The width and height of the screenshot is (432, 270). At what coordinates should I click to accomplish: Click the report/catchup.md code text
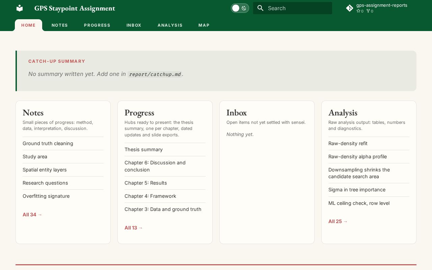click(x=155, y=74)
